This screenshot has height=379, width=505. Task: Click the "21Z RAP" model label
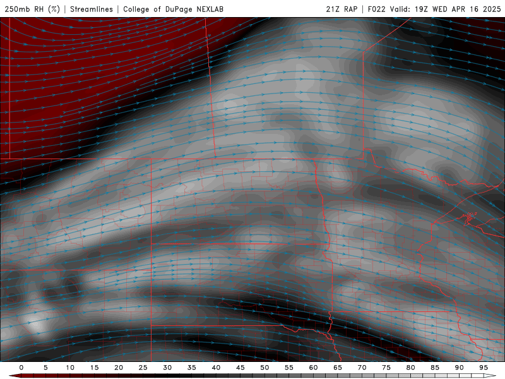pyautogui.click(x=342, y=9)
